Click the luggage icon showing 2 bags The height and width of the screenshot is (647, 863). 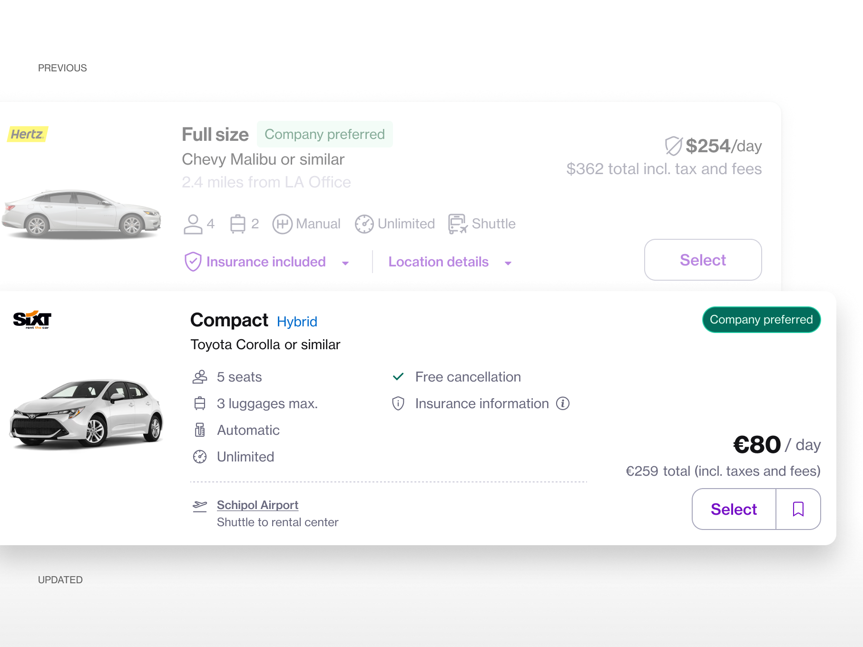(238, 224)
